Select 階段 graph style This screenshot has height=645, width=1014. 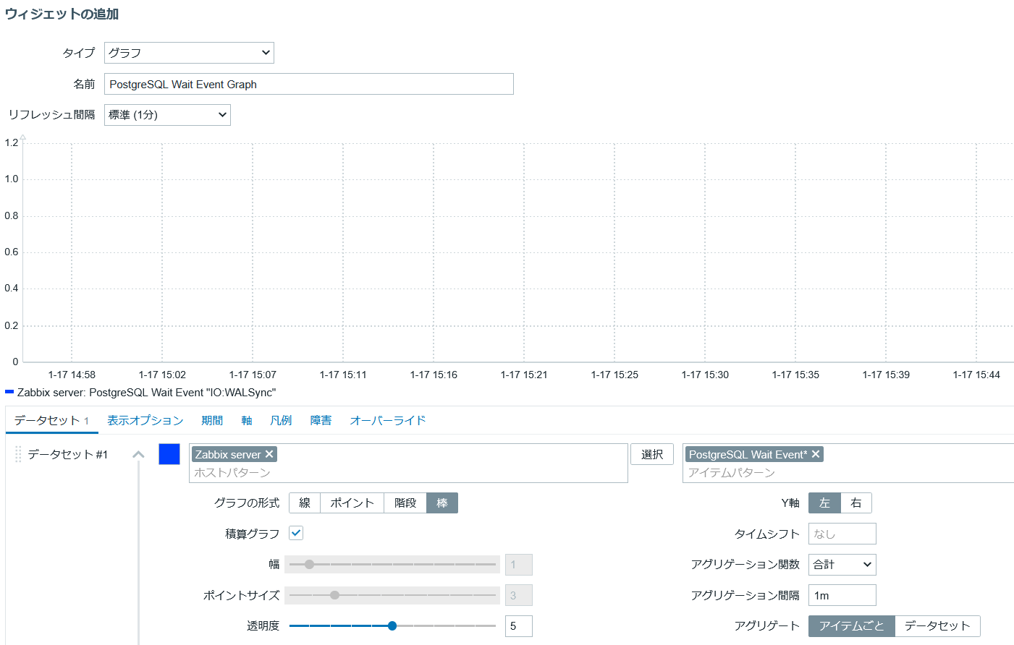[405, 503]
